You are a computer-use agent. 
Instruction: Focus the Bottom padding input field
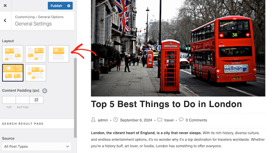22,100
